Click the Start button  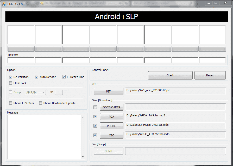170,75
